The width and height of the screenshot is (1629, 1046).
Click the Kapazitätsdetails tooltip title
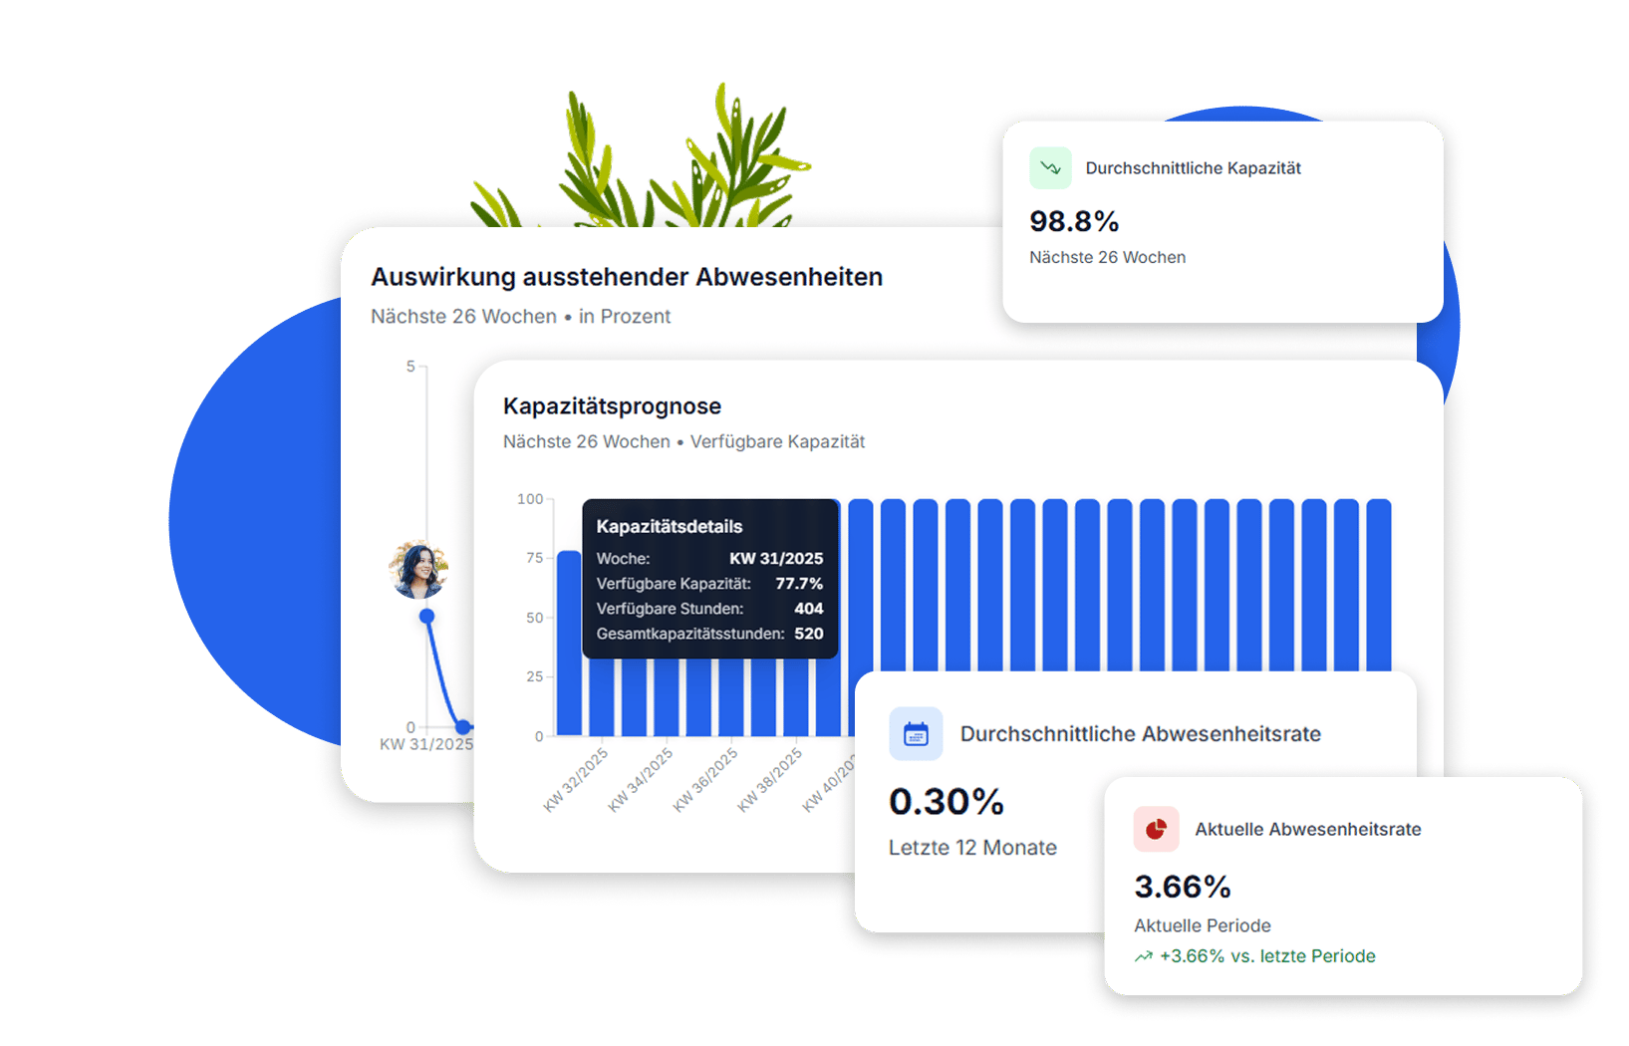(670, 527)
